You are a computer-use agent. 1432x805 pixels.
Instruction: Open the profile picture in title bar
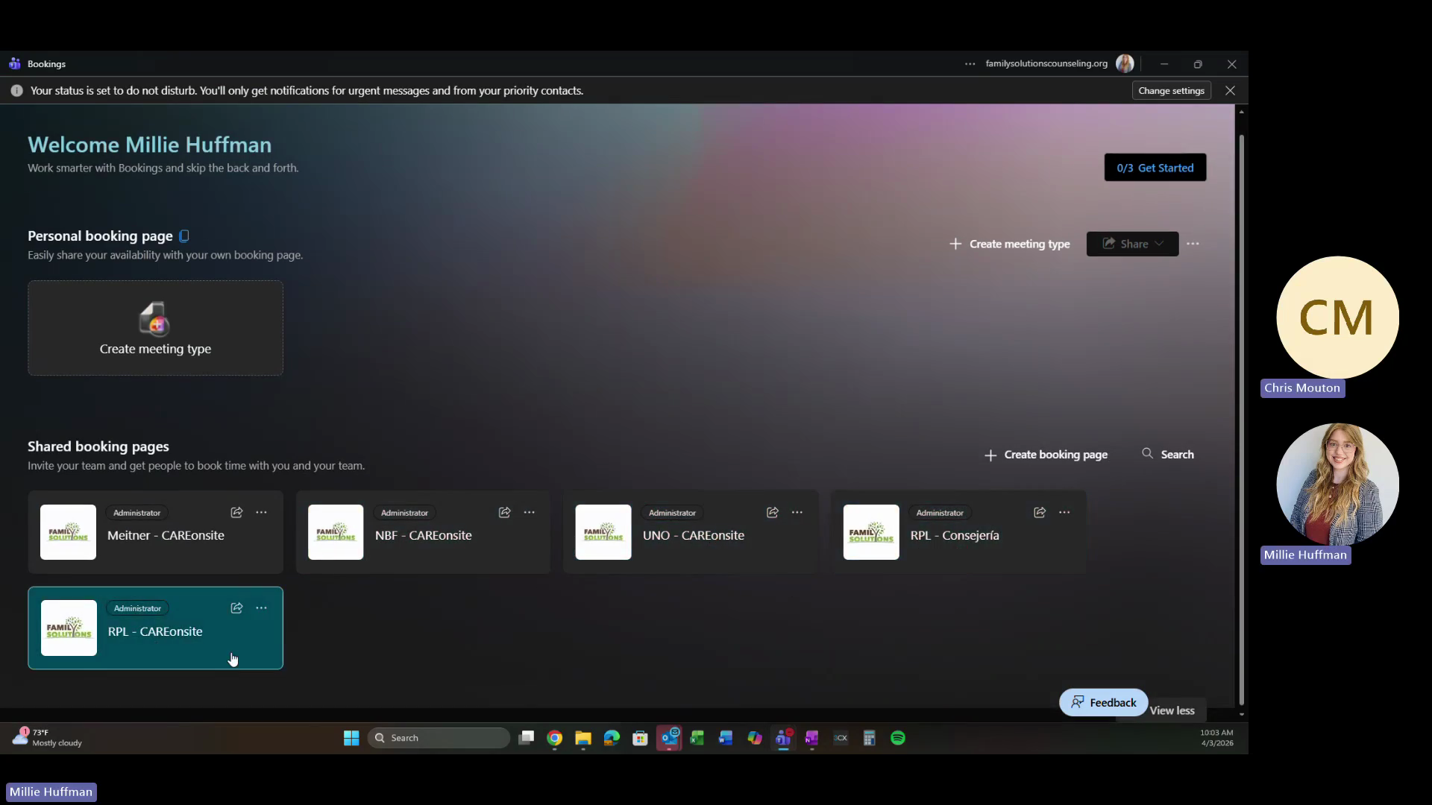pos(1125,64)
